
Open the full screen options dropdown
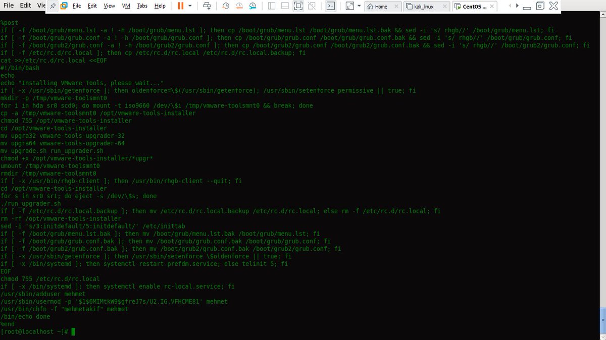pos(359,6)
